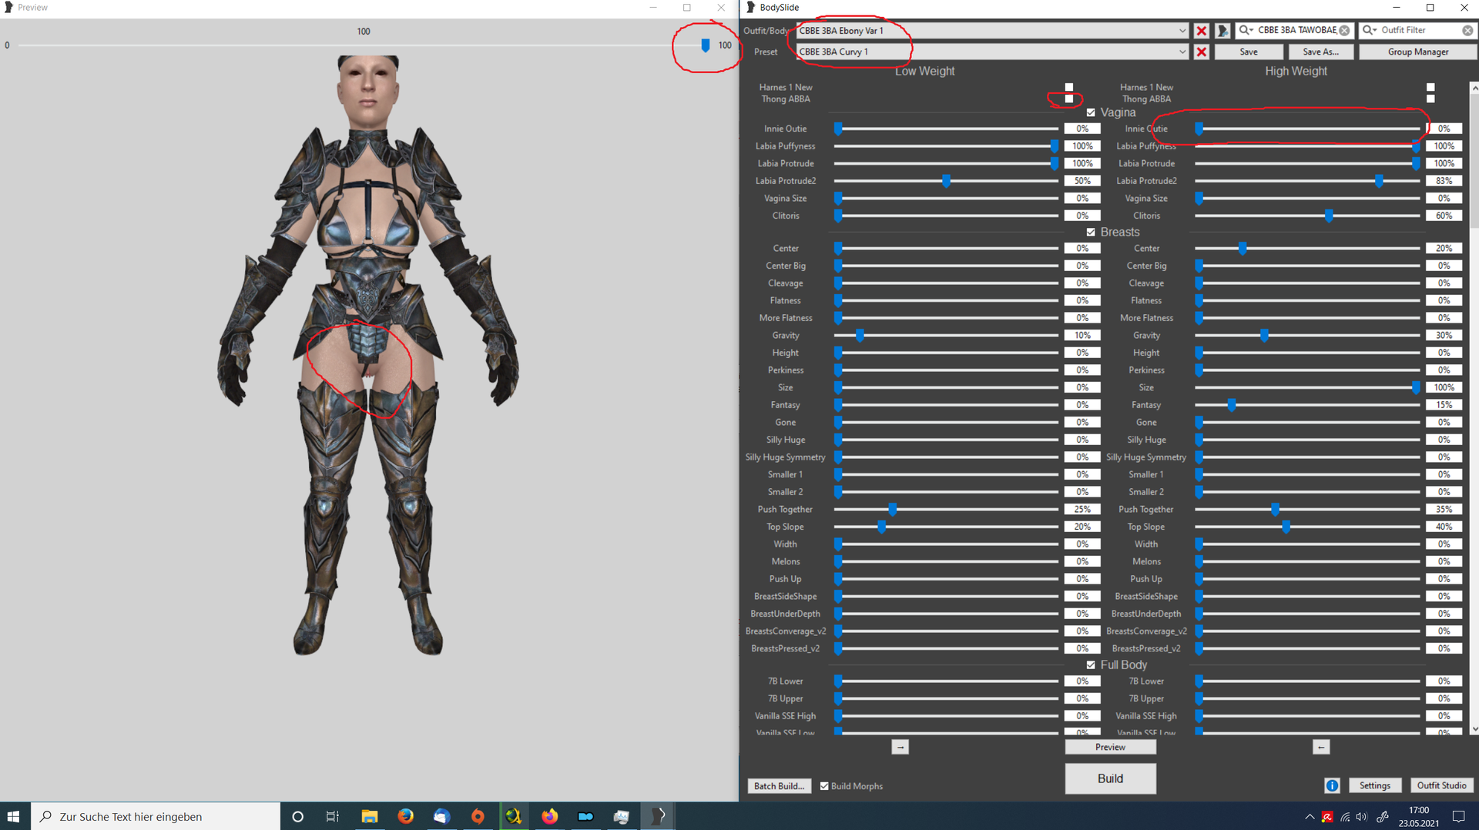The height and width of the screenshot is (830, 1479).
Task: Click the Low Weight Push Together slider handle
Action: (x=892, y=509)
